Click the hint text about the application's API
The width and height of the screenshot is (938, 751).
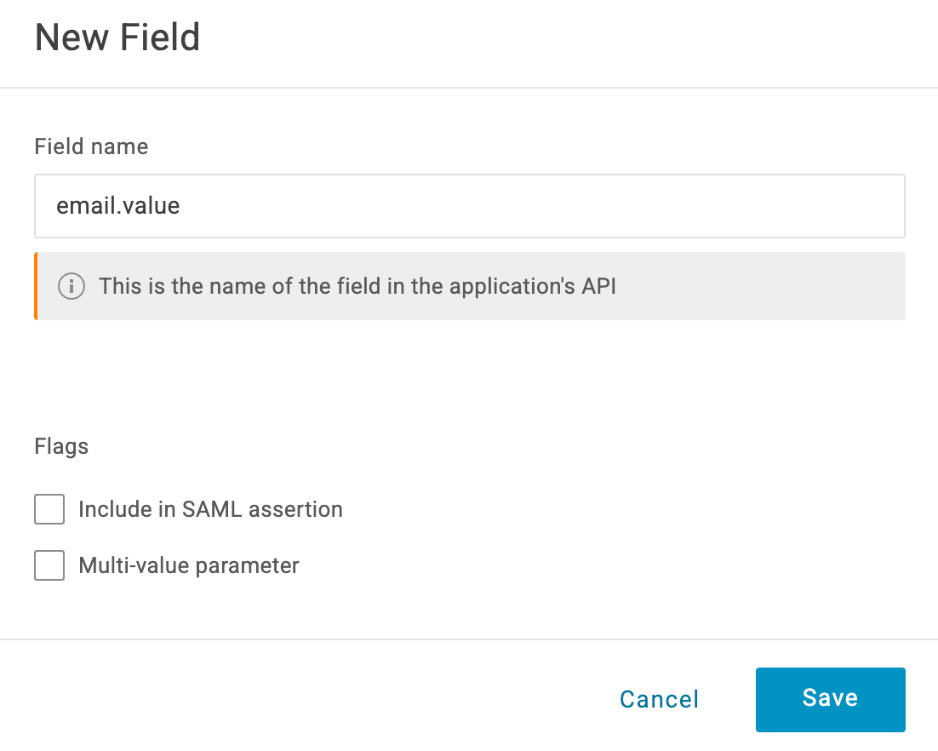(x=357, y=286)
